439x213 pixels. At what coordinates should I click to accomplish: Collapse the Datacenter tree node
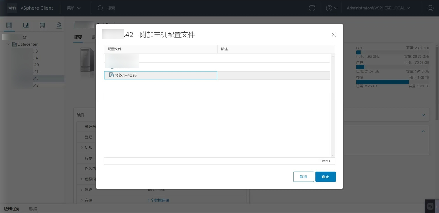coord(8,44)
